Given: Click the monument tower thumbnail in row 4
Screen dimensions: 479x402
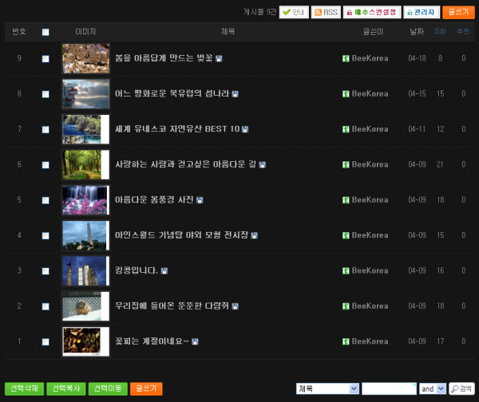Looking at the screenshot, I should [86, 235].
